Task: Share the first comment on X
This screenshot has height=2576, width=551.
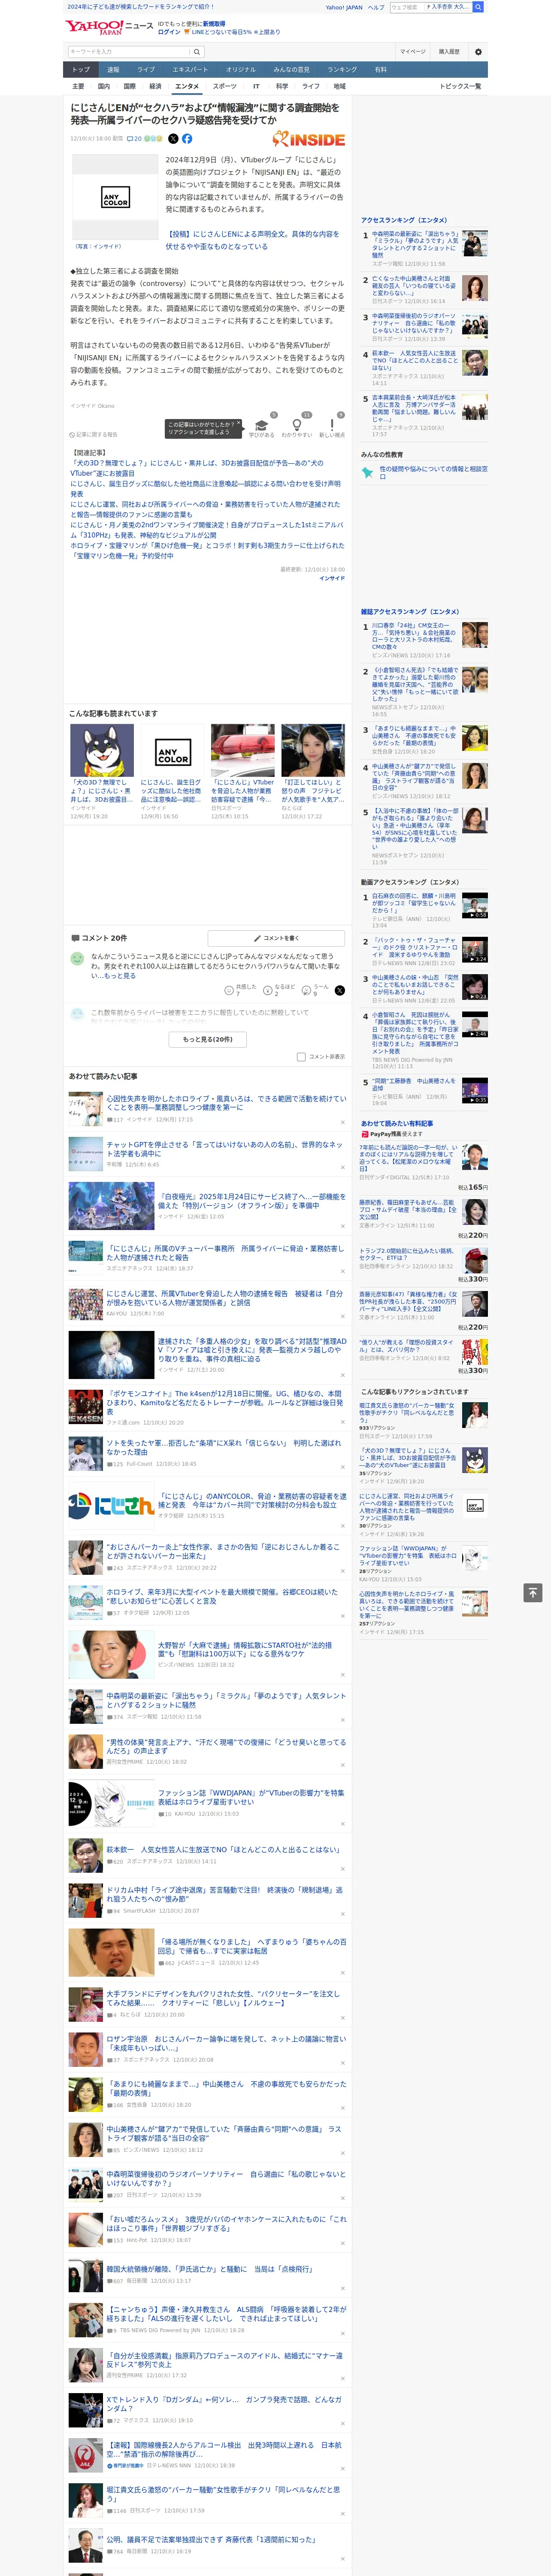Action: [339, 990]
